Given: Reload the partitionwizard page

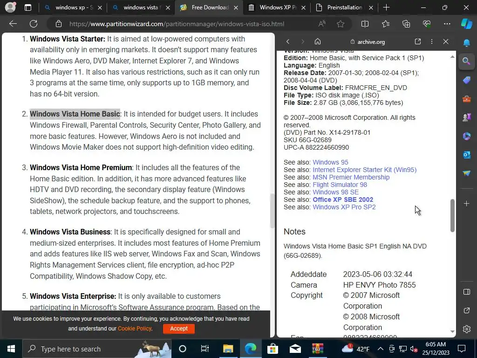Looking at the screenshot, I should point(34,24).
